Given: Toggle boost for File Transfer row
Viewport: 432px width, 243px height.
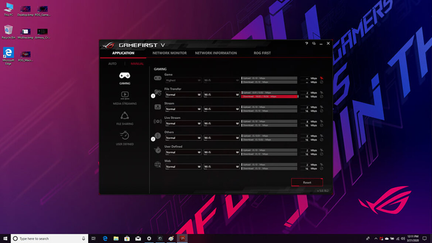Looking at the screenshot, I should (x=321, y=93).
